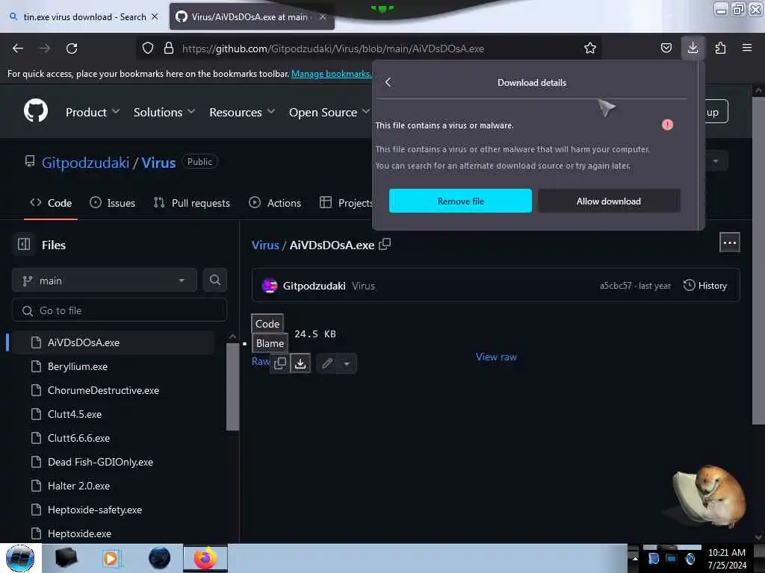
Task: Click the Allow download button
Action: 608,201
